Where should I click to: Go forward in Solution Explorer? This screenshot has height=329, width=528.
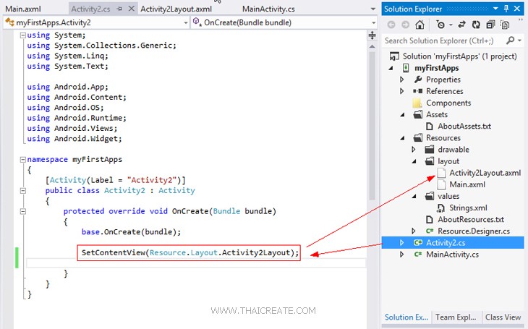(406, 25)
